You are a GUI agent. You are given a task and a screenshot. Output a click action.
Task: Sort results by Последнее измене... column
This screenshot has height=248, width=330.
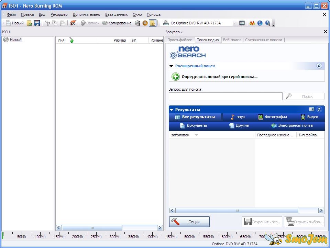click(x=276, y=135)
